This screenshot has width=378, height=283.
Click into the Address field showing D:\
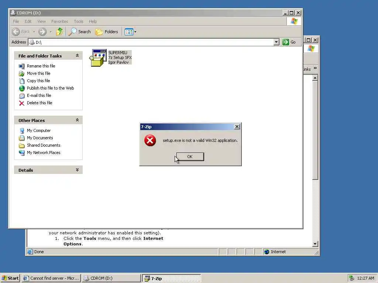point(151,42)
